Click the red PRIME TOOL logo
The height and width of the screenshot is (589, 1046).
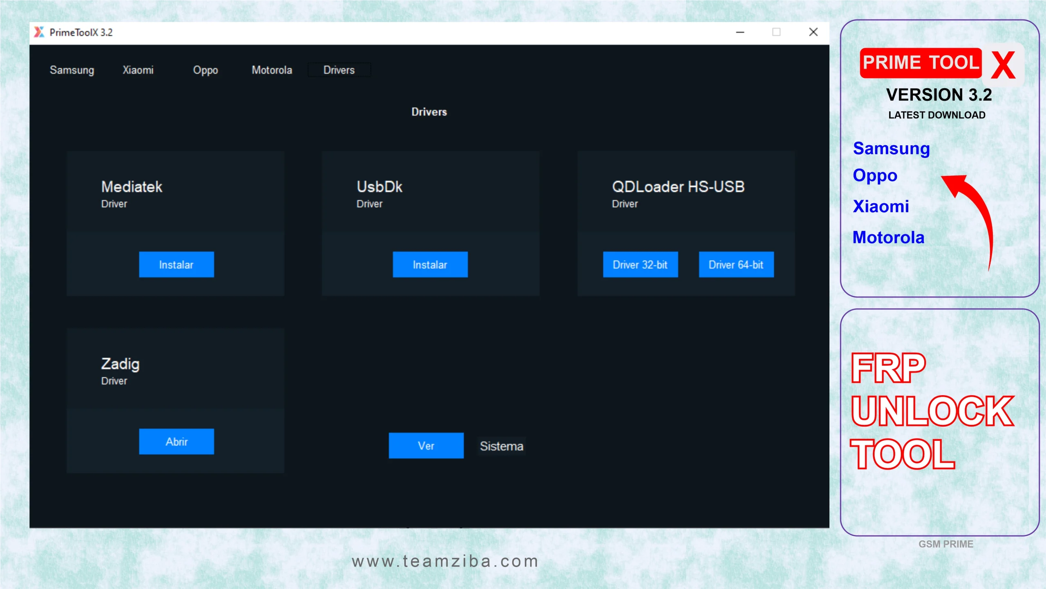920,63
